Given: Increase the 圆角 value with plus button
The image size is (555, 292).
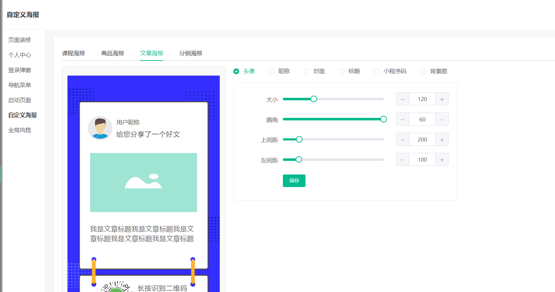Looking at the screenshot, I should click(442, 120).
